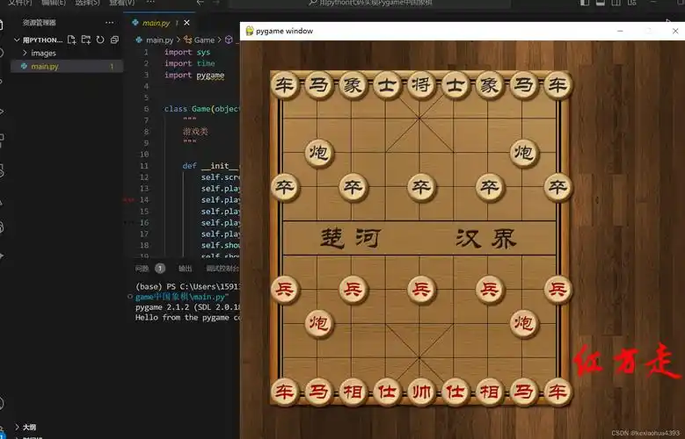The width and height of the screenshot is (685, 439).
Task: Open the 调试控制台 debug console tab
Action: point(222,269)
